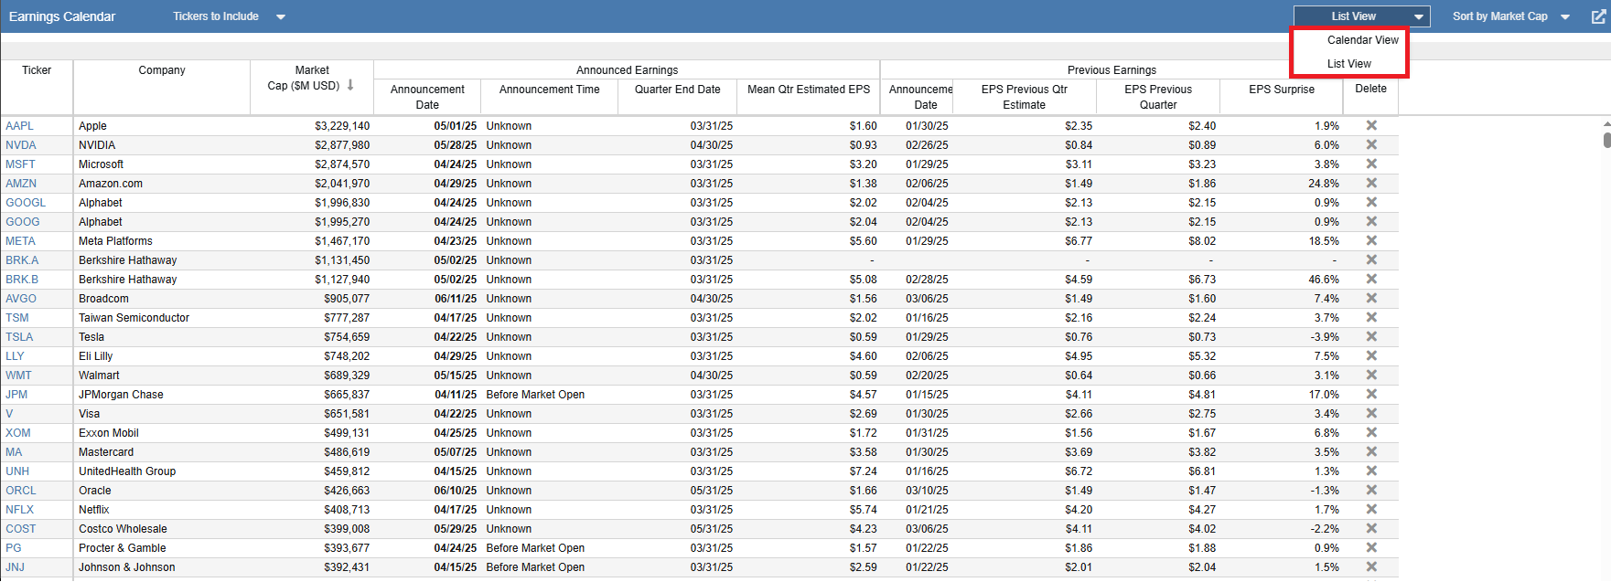This screenshot has width=1611, height=582.
Task: Delete the Apple row with X icon
Action: (x=1371, y=125)
